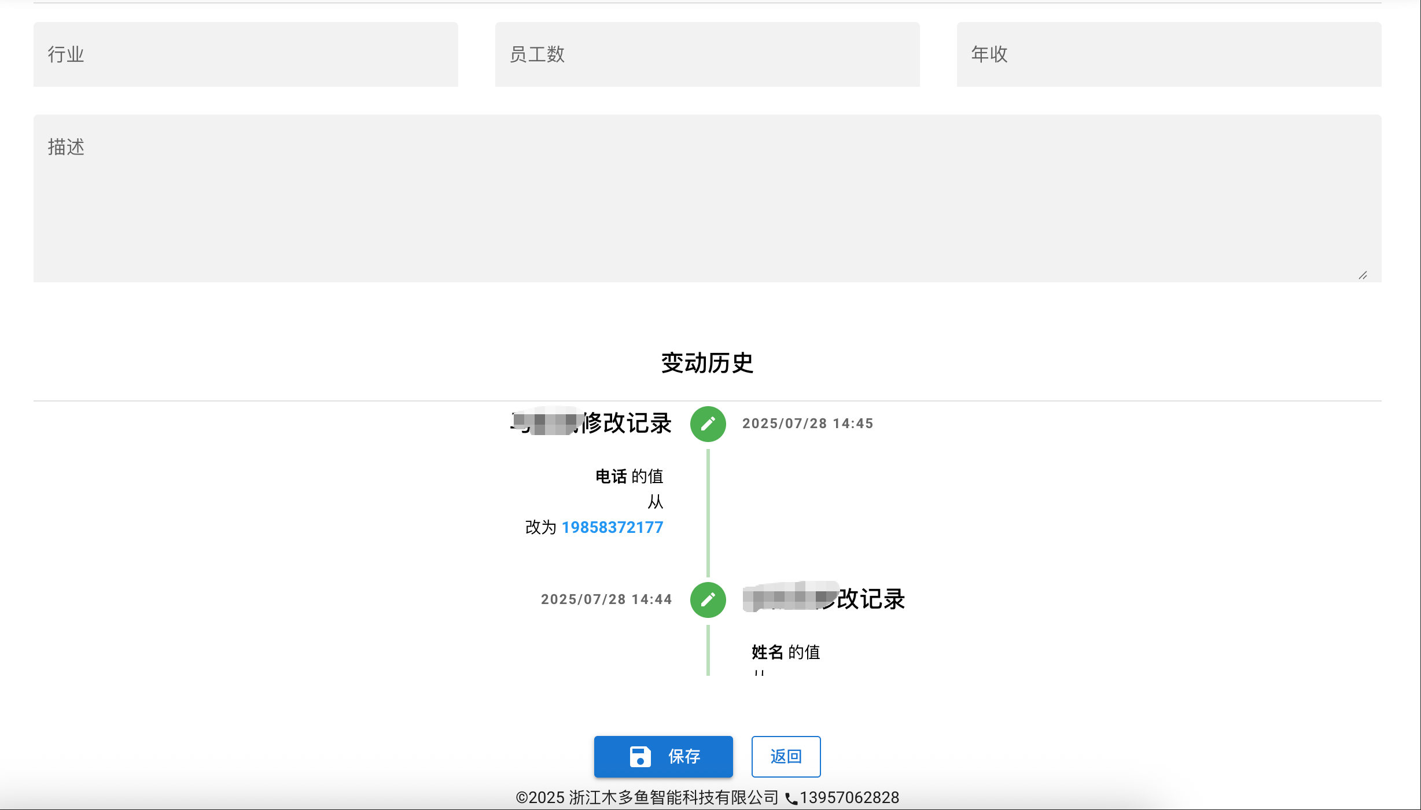Click inside the 描述 text area
This screenshot has width=1421, height=810.
[x=707, y=198]
